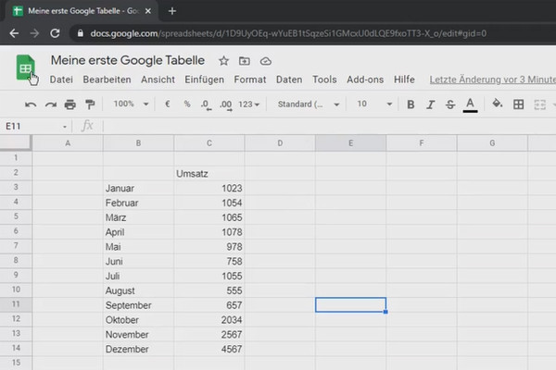Click the Letzte Änderung link
This screenshot has width=556, height=370.
point(492,80)
